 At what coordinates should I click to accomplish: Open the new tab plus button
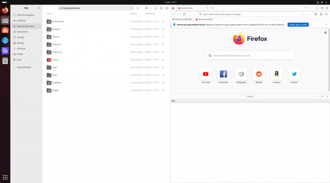pos(213,8)
